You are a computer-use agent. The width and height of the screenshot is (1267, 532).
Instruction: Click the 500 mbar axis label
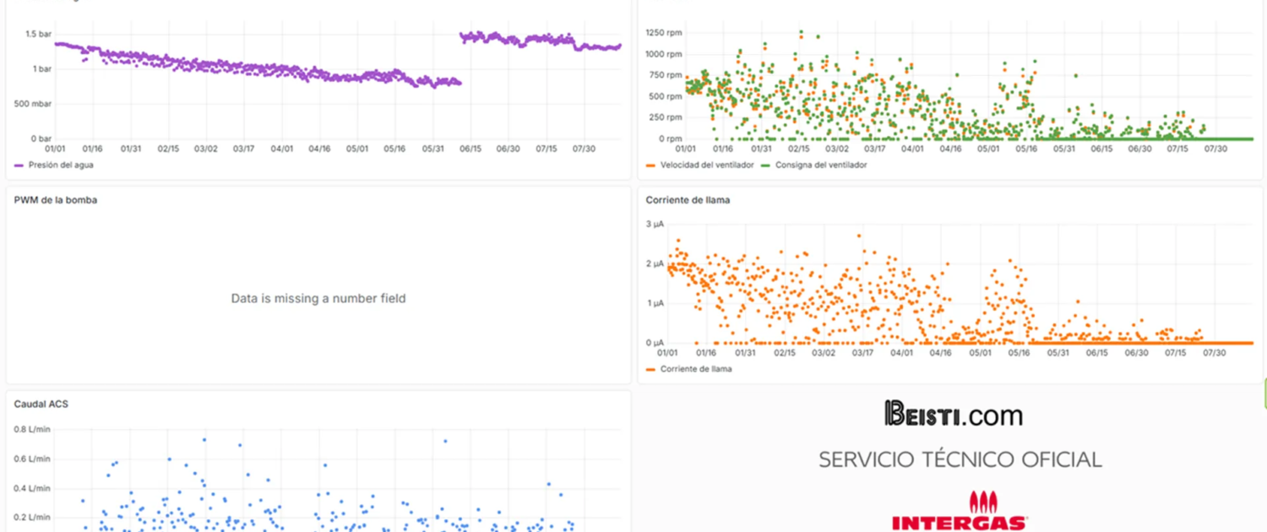point(34,104)
